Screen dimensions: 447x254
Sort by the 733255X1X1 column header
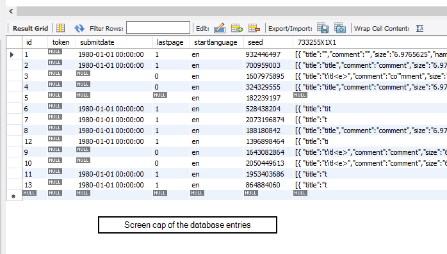tap(370, 42)
